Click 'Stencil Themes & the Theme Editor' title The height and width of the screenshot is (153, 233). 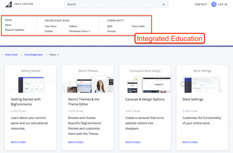click(84, 102)
